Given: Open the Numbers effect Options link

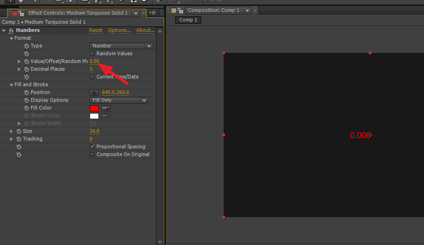Looking at the screenshot, I should click(x=119, y=31).
